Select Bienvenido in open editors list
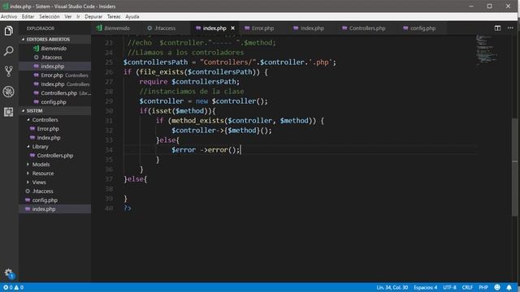Viewport: 520px width, 292px height. (x=54, y=49)
